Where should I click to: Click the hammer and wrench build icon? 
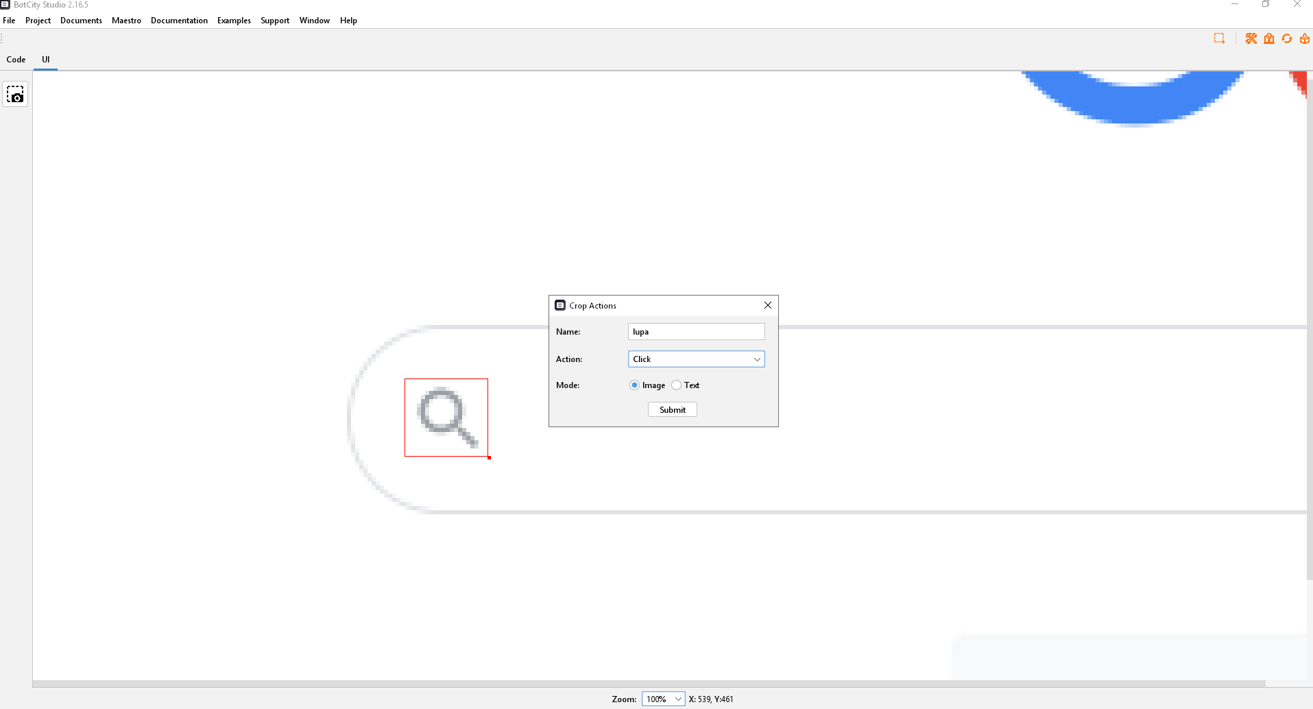pos(1251,38)
